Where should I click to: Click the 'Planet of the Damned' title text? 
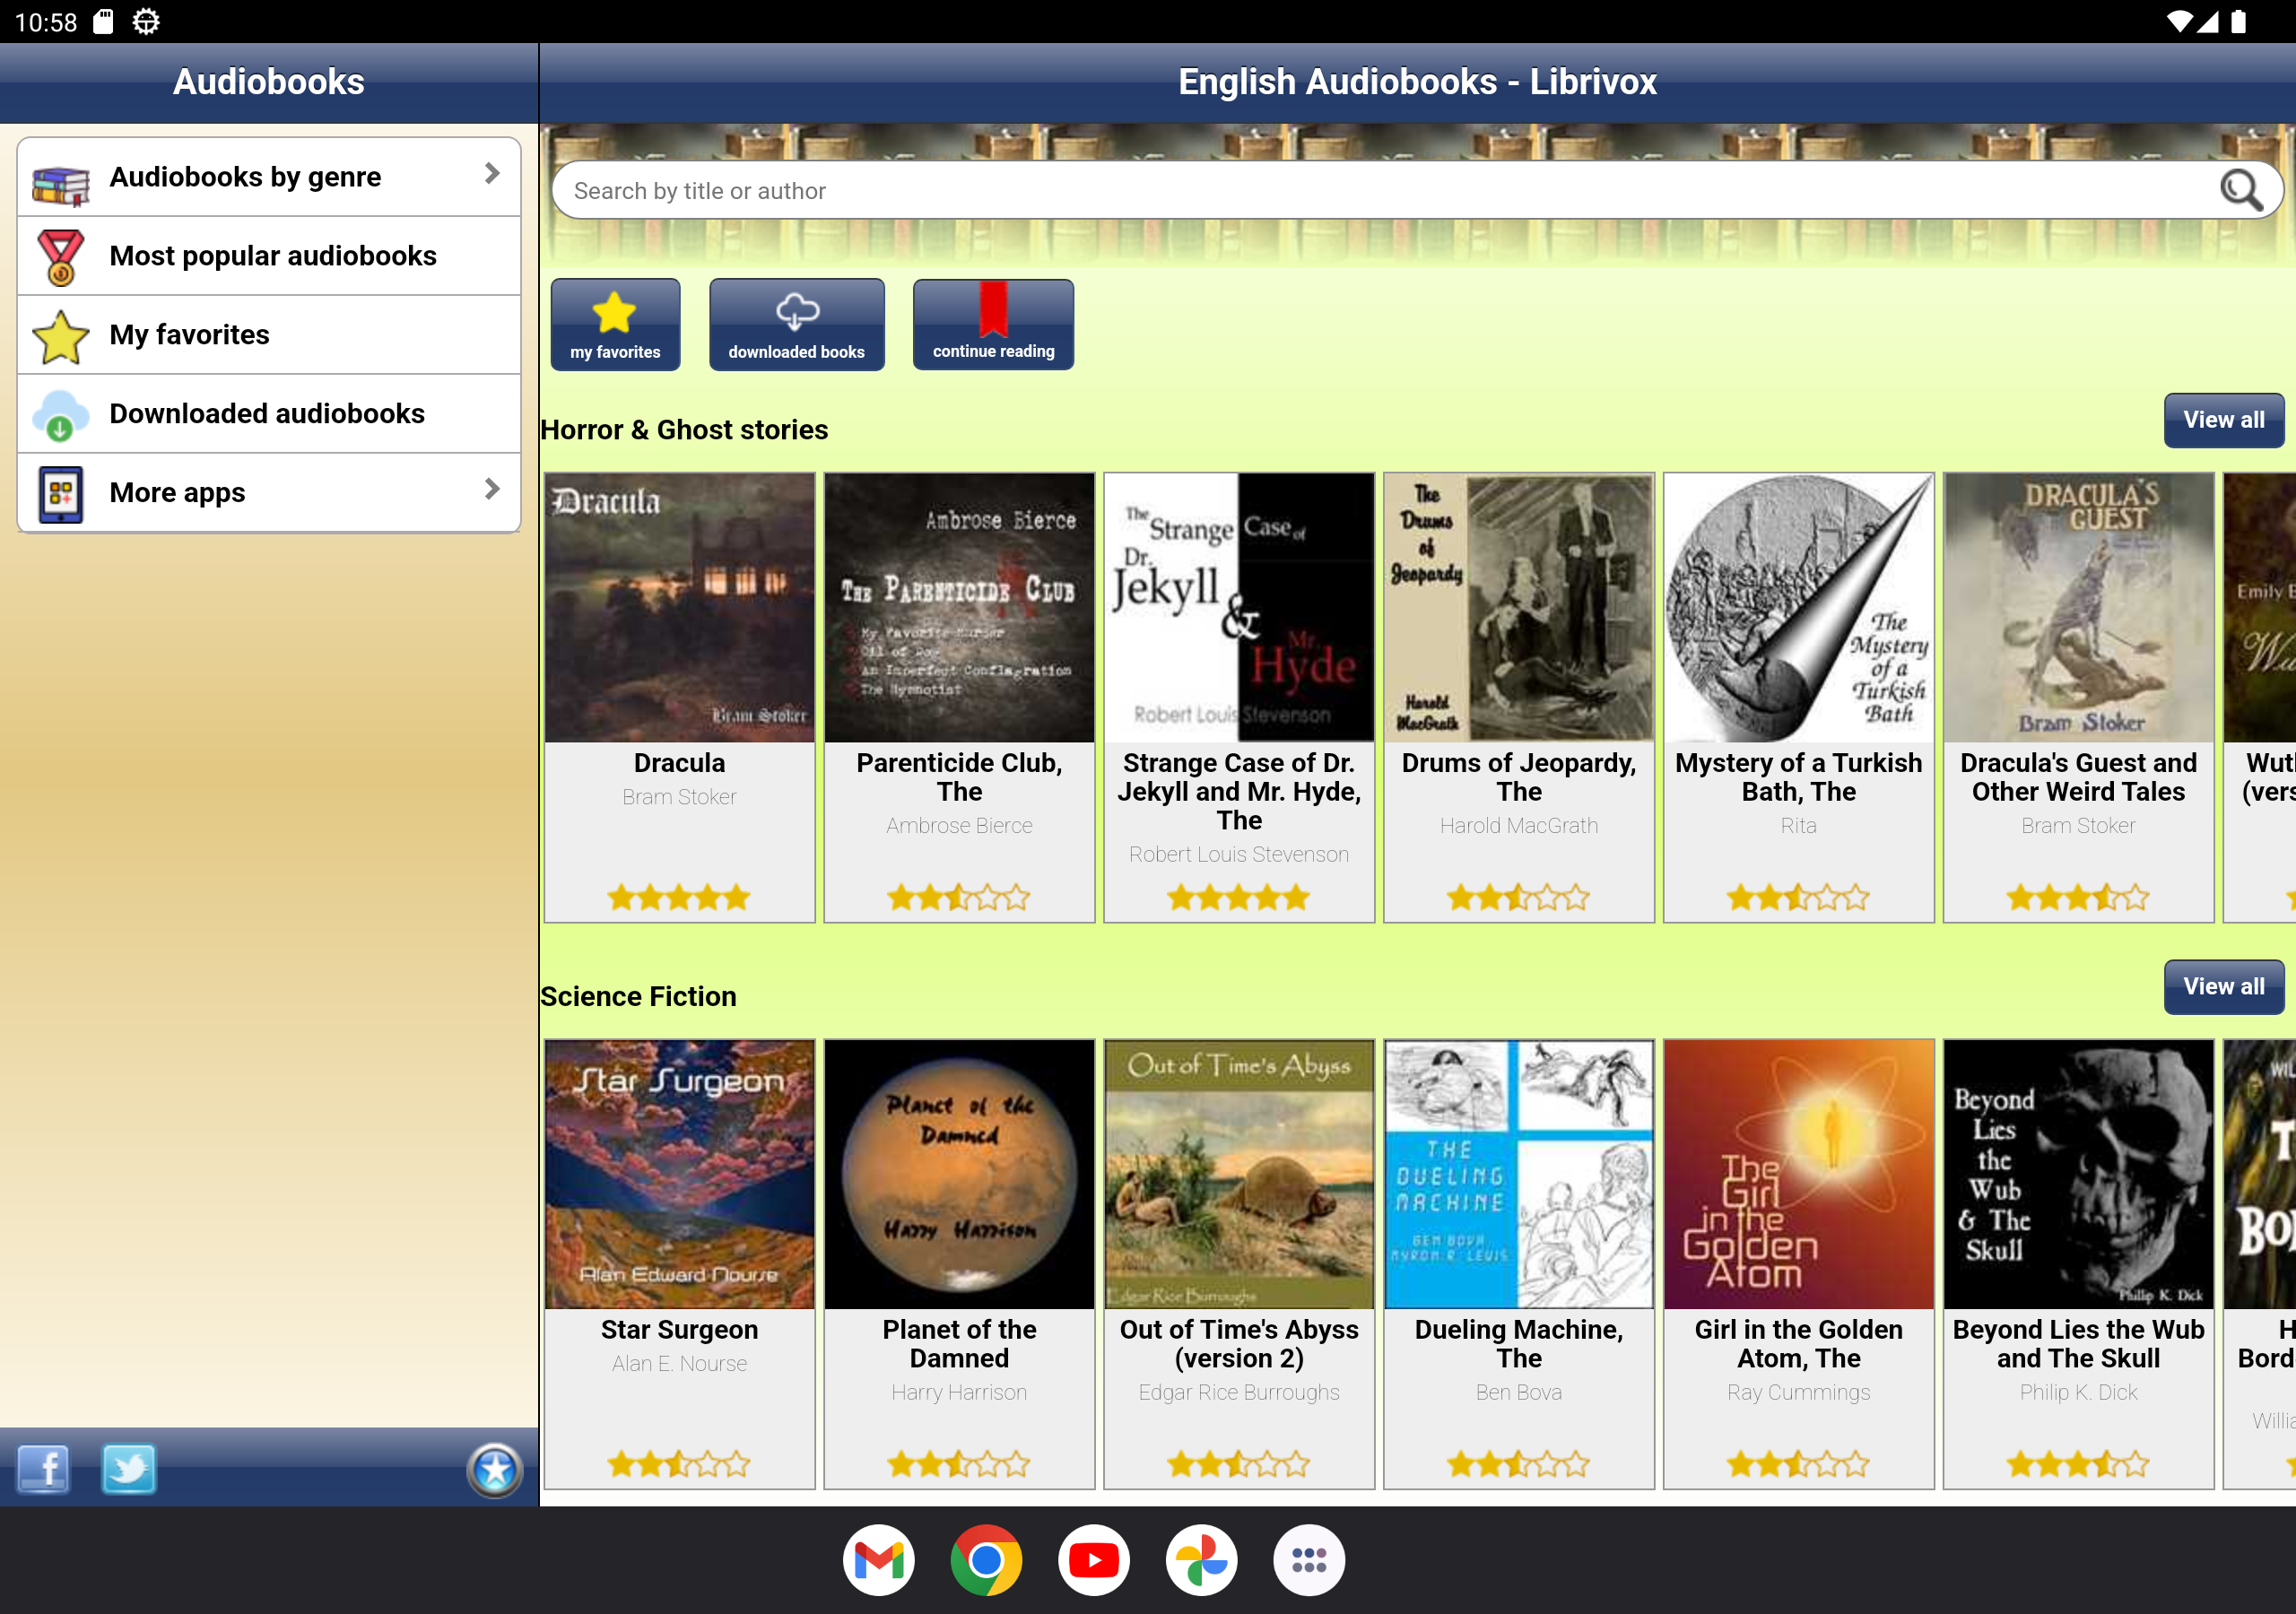click(959, 1344)
